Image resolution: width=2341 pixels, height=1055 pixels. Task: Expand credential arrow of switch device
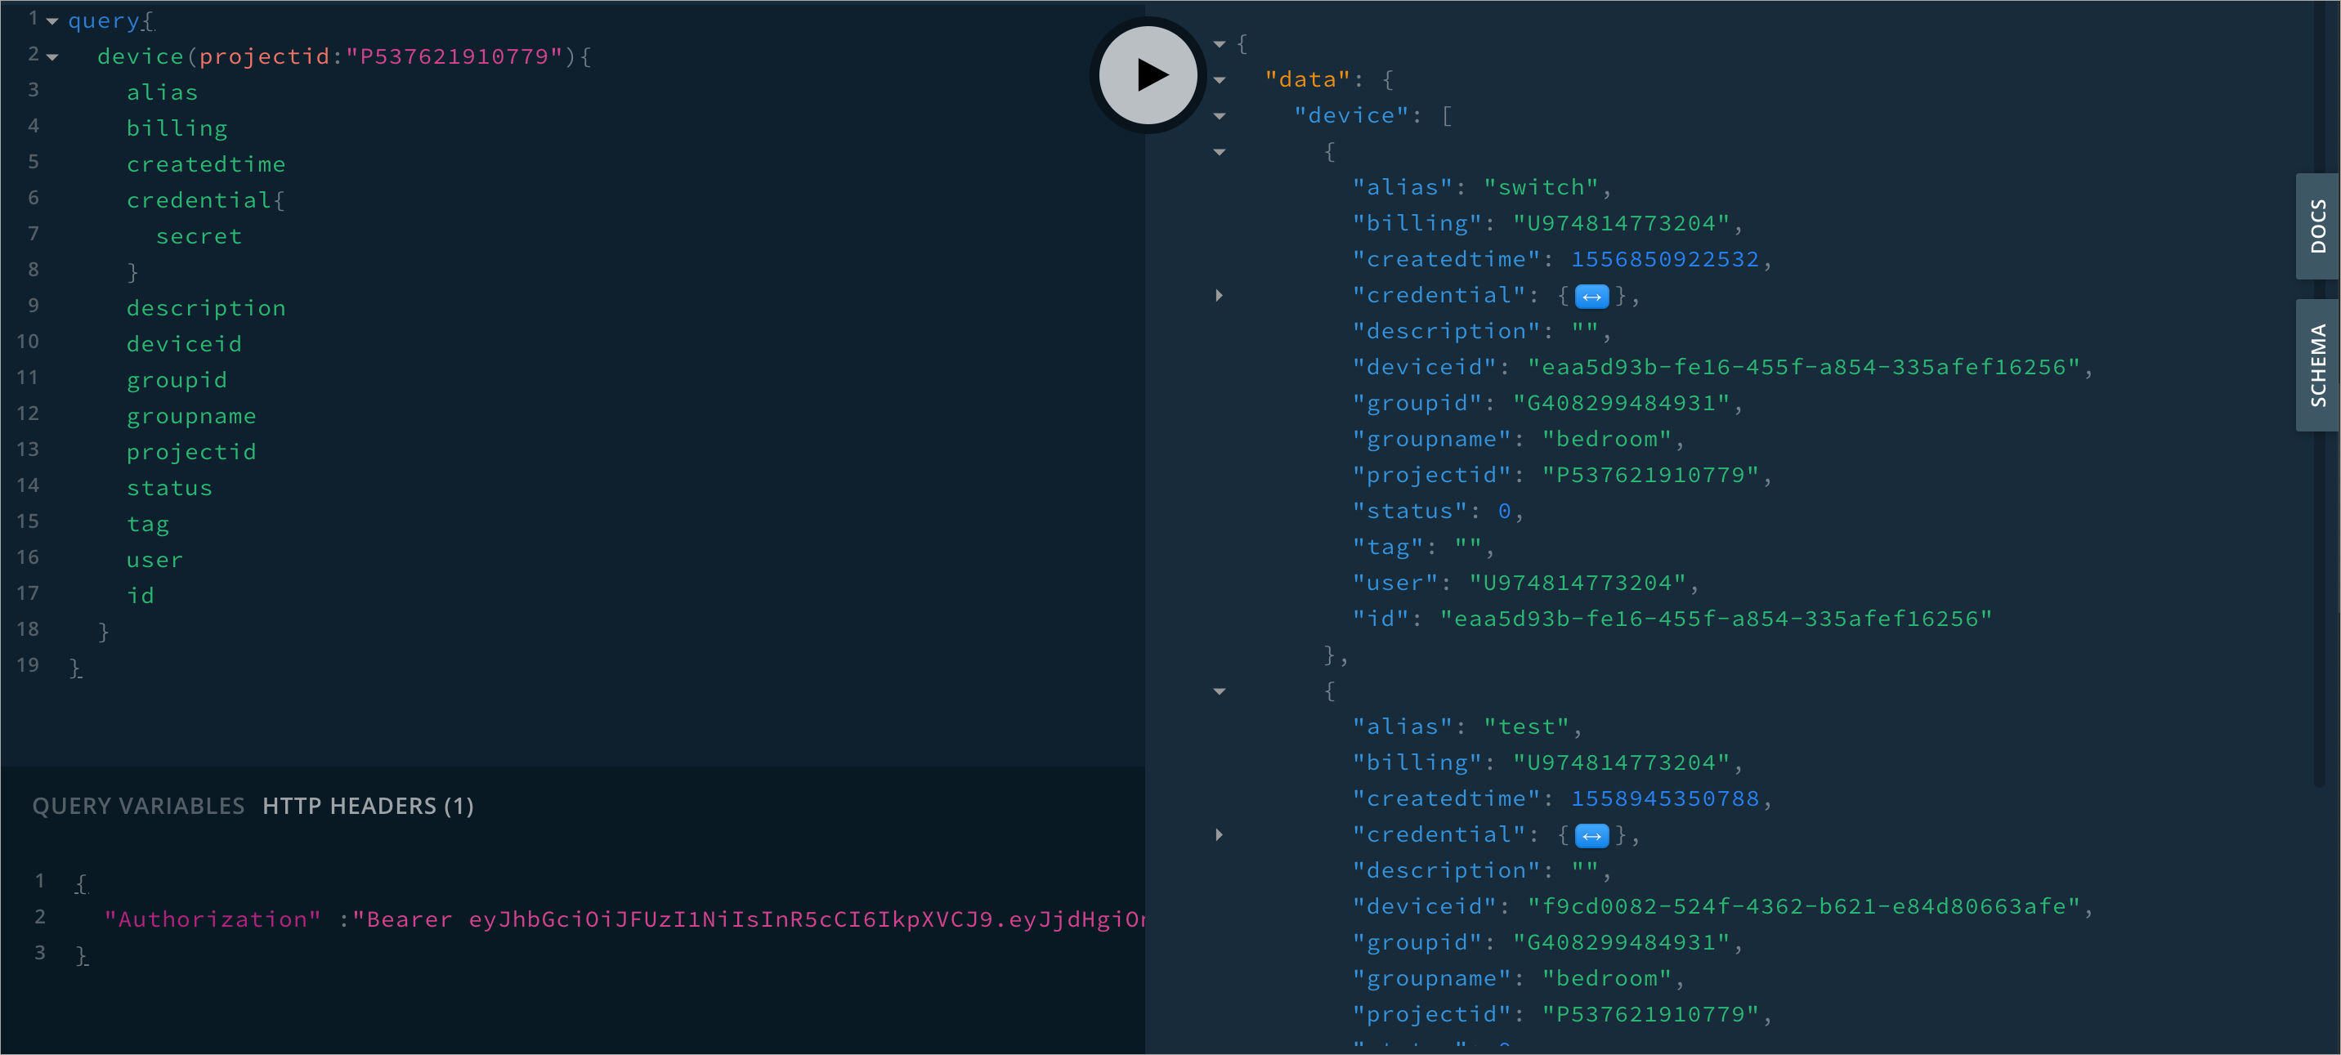tap(1220, 295)
